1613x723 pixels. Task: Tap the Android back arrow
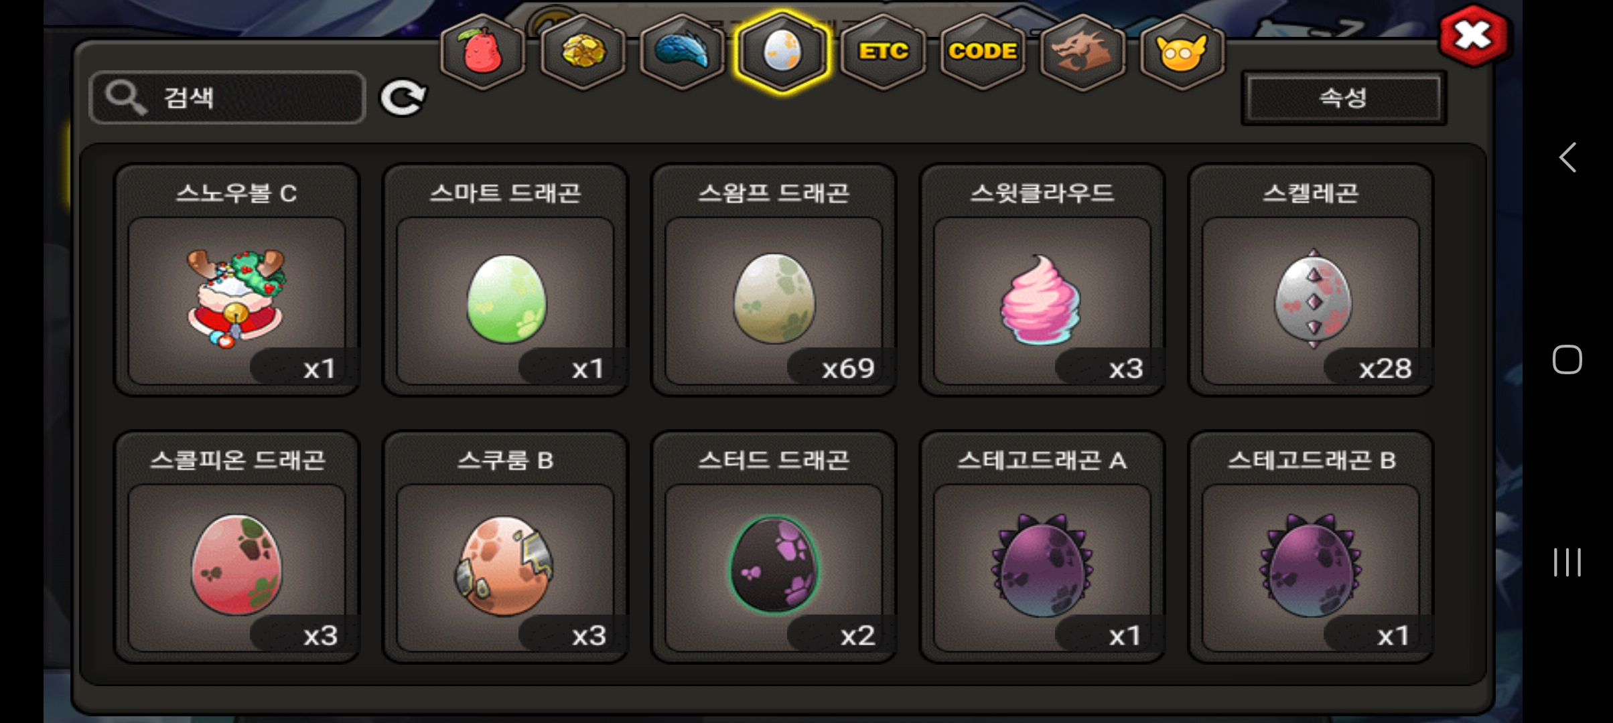1567,158
